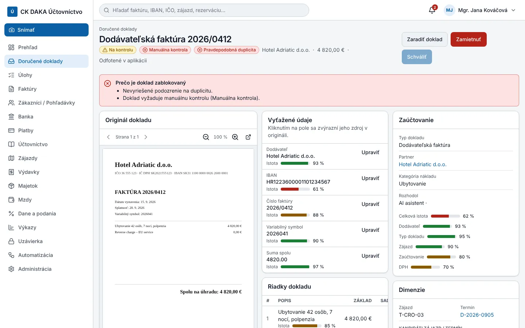The image size is (525, 328).
Task: Click the Na kontrolu status badge
Action: click(118, 50)
